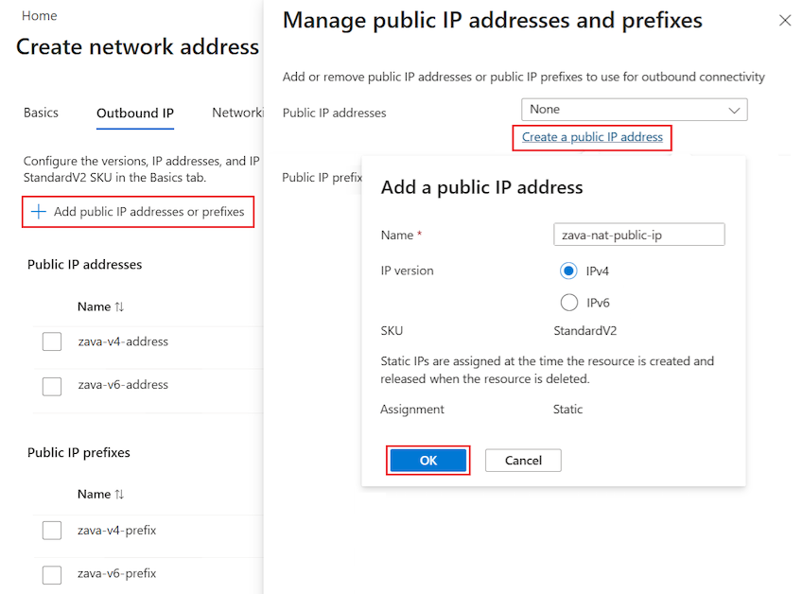Select the IPv4 radio button
802x594 pixels.
pos(567,271)
